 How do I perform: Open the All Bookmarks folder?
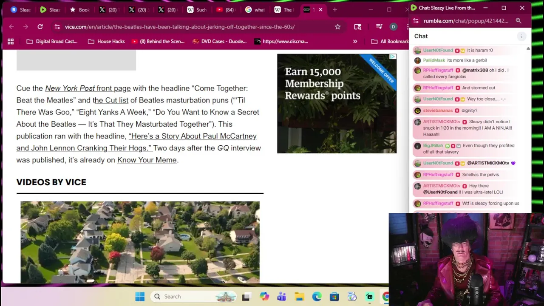click(390, 41)
